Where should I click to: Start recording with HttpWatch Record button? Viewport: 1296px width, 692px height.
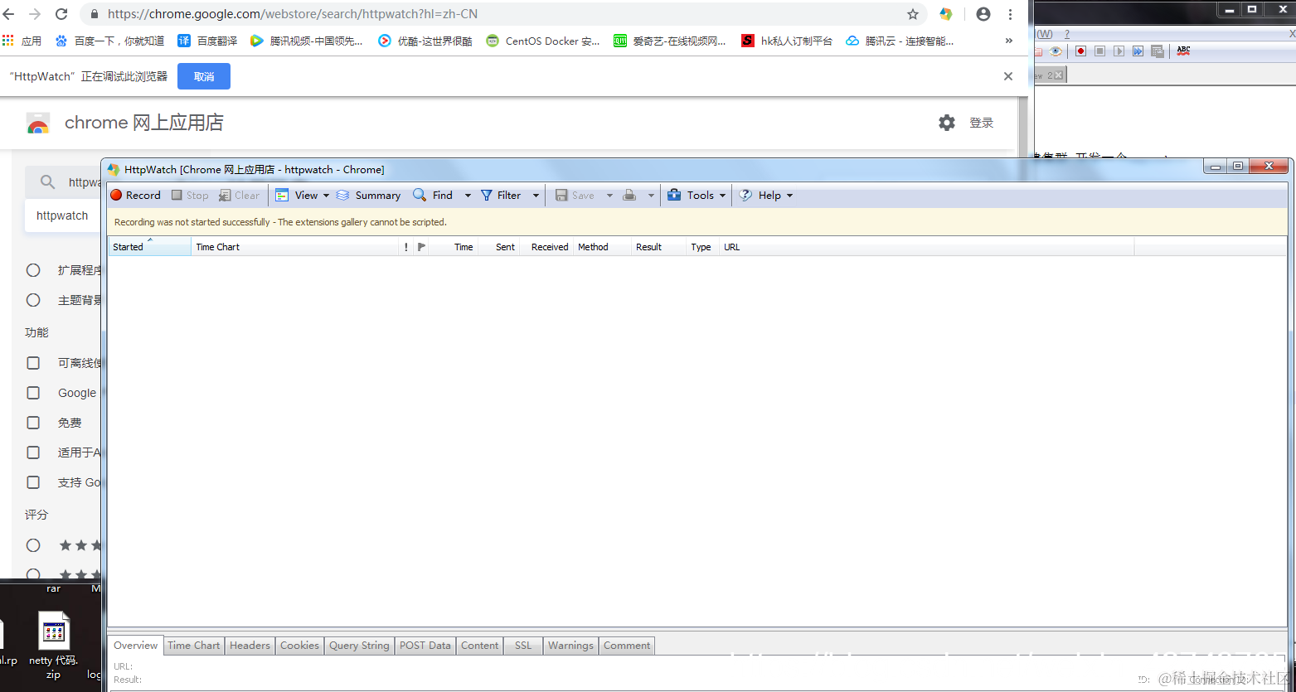point(135,196)
